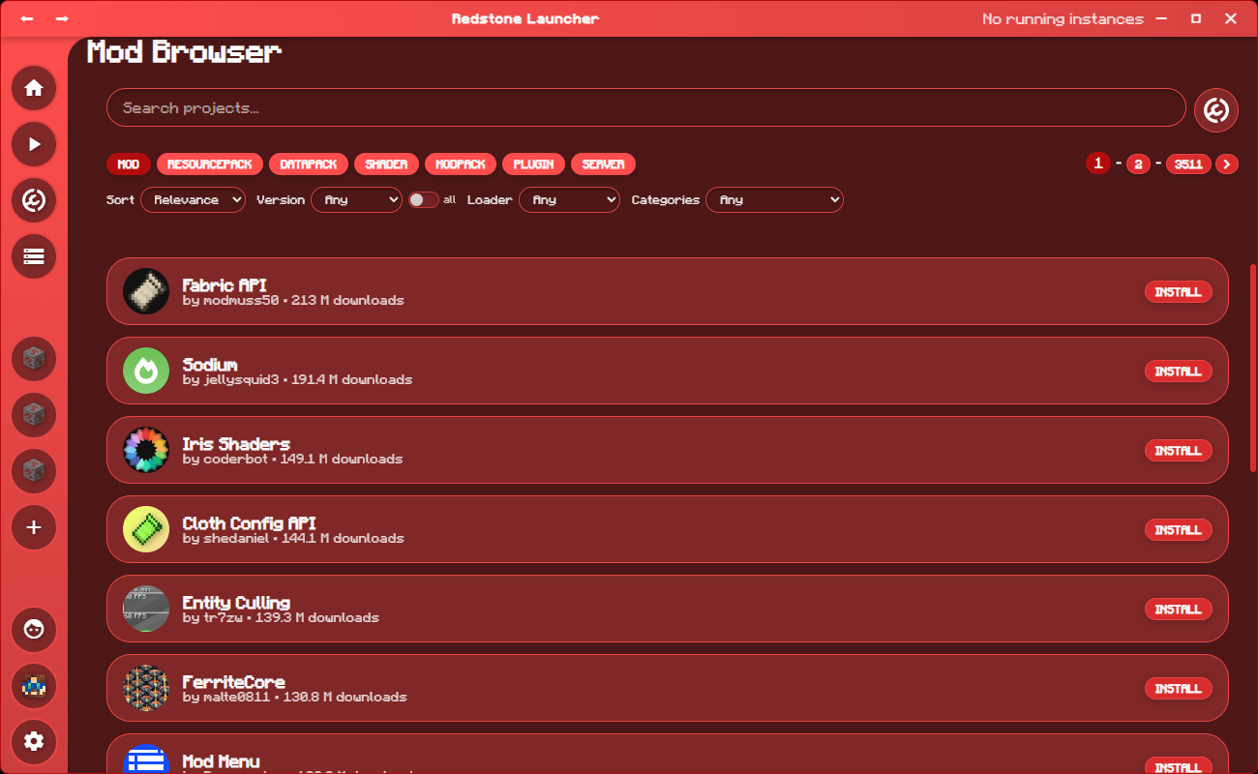Switch to the DATAPACK tab
Screen dimensions: 1258x774
point(309,164)
